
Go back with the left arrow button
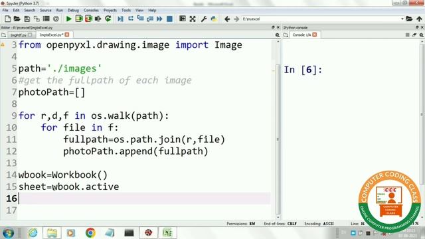coord(227,19)
